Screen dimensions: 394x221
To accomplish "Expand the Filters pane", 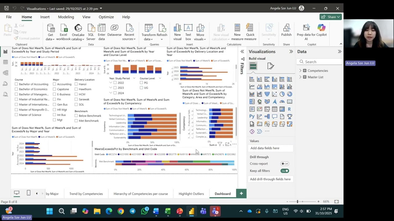I will pyautogui.click(x=242, y=52).
